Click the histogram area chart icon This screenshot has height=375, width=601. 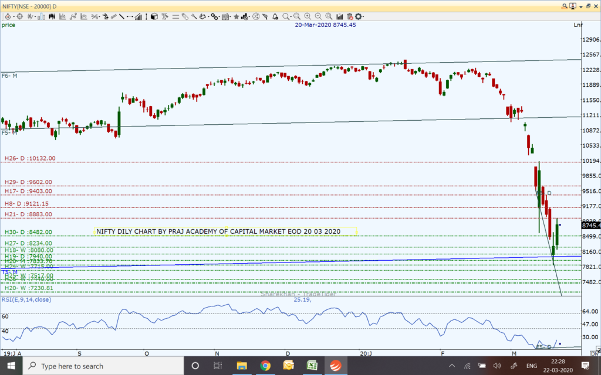62,16
